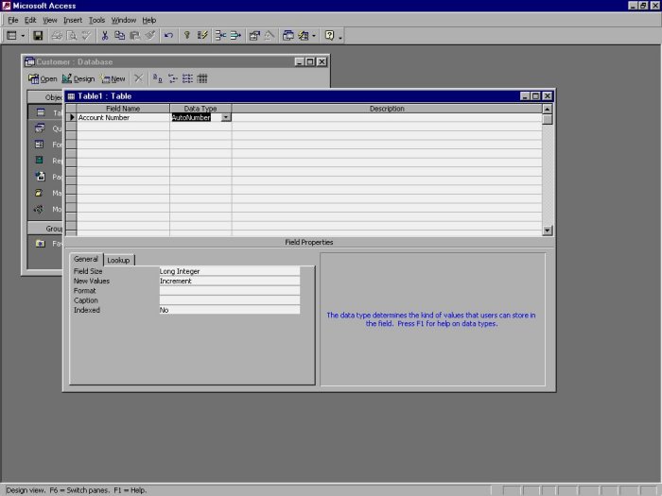Click the New button in Database window
662x496 pixels.
113,79
